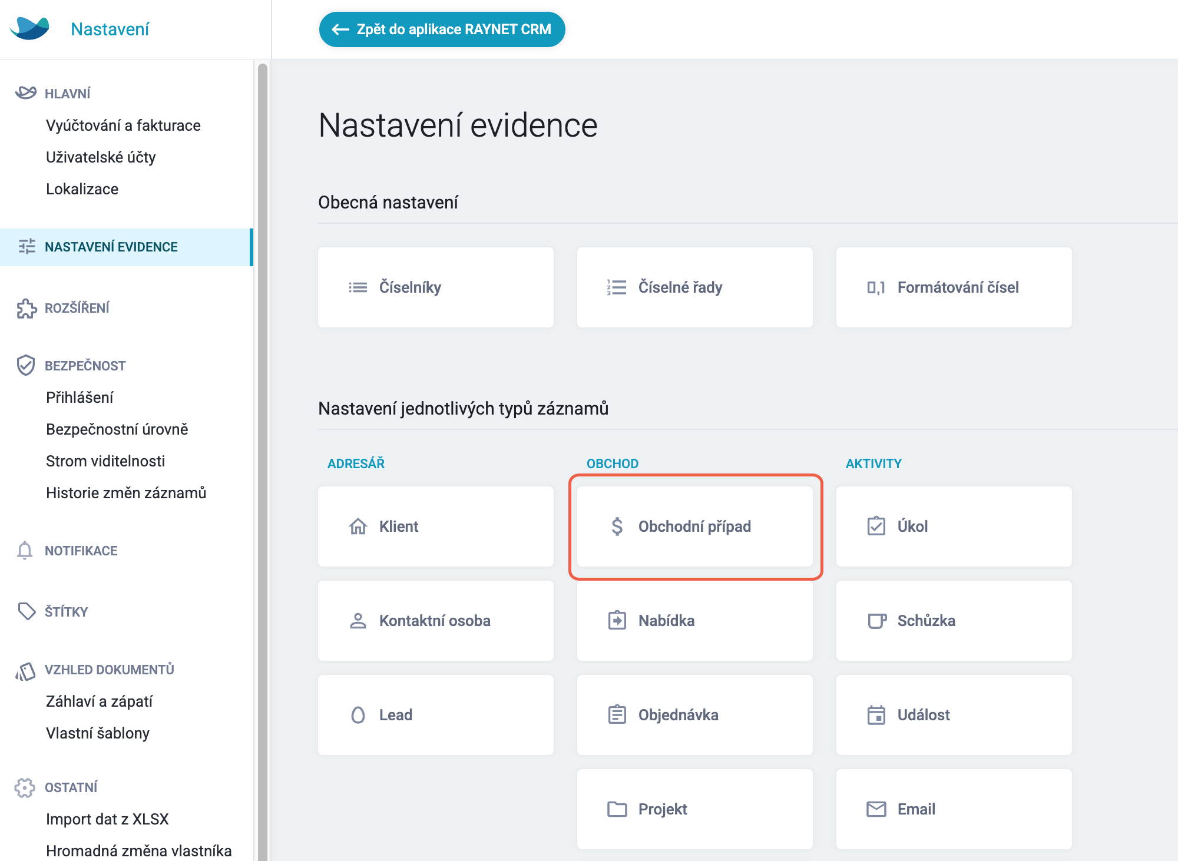
Task: Open the Nabídka record settings
Action: [x=695, y=621]
